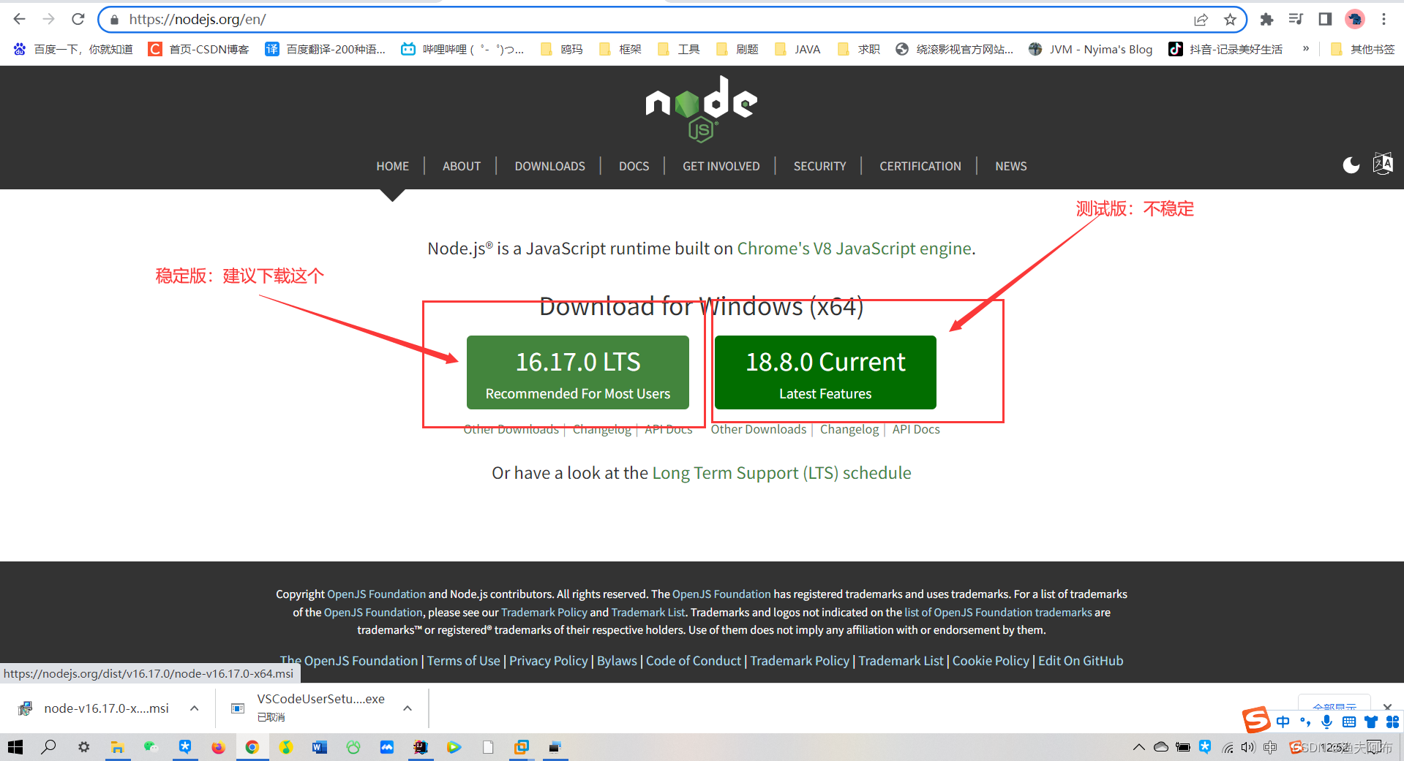Viewport: 1404px width, 761px height.
Task: Open the volume control in tray
Action: pyautogui.click(x=1248, y=747)
